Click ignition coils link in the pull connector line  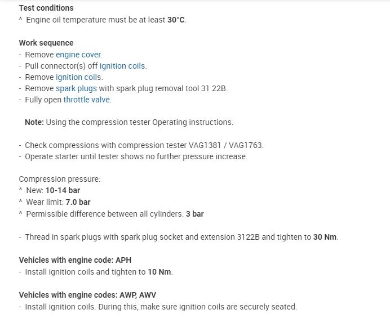click(x=122, y=66)
